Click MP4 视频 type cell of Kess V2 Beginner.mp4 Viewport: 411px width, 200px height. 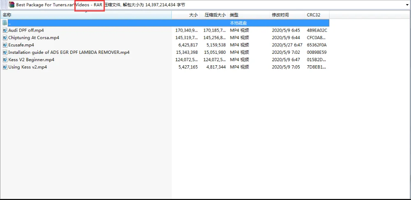pos(239,60)
